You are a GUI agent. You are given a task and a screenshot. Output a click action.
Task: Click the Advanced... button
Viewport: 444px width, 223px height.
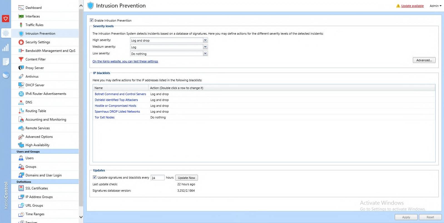pos(424,60)
